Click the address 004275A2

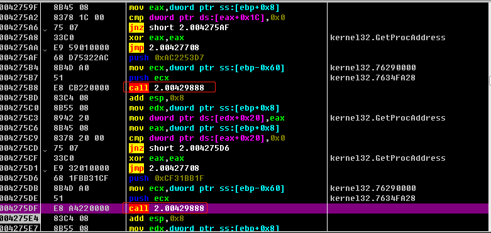coord(18,18)
